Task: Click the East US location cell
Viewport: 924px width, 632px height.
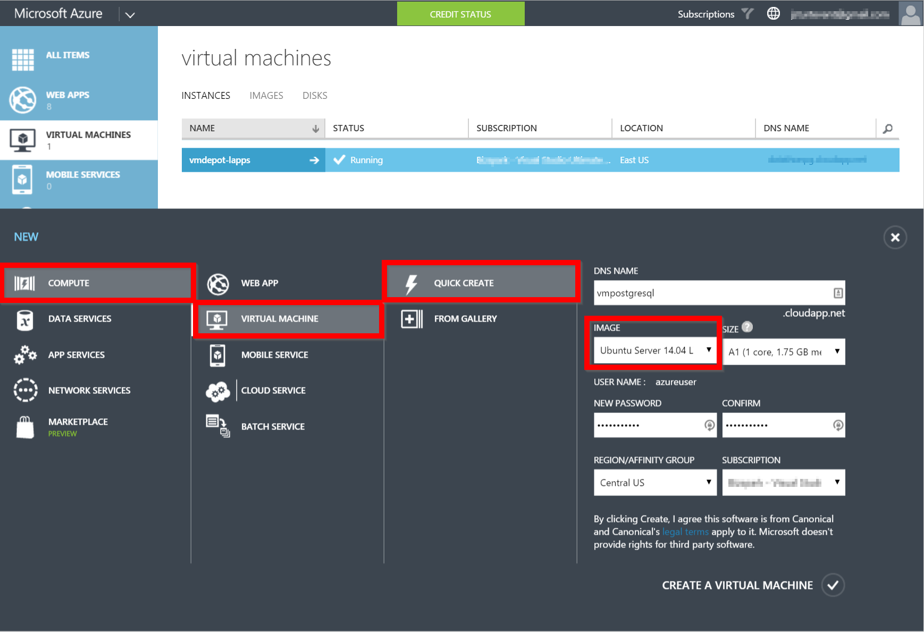Action: pos(684,160)
